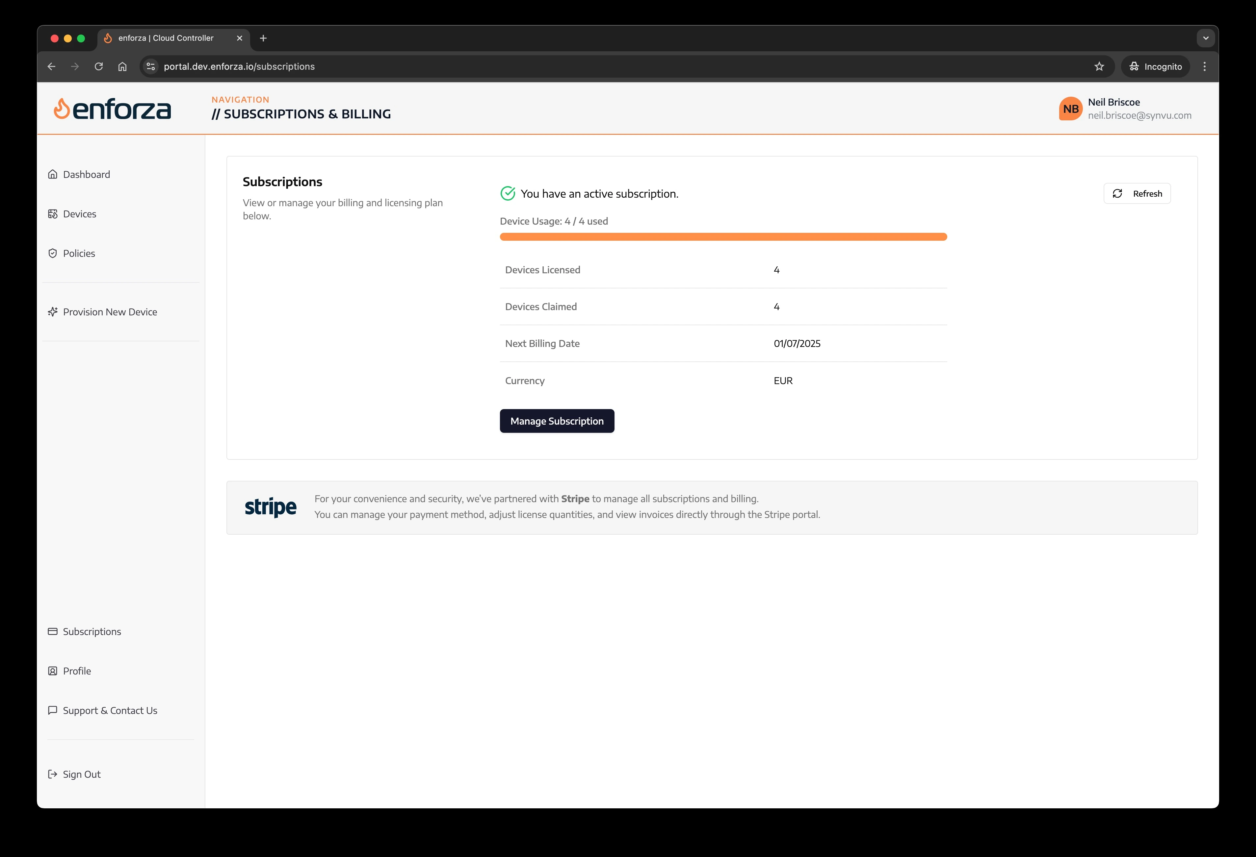Click the Sign Out arrow icon
Screen dimensions: 1256x857
52,774
